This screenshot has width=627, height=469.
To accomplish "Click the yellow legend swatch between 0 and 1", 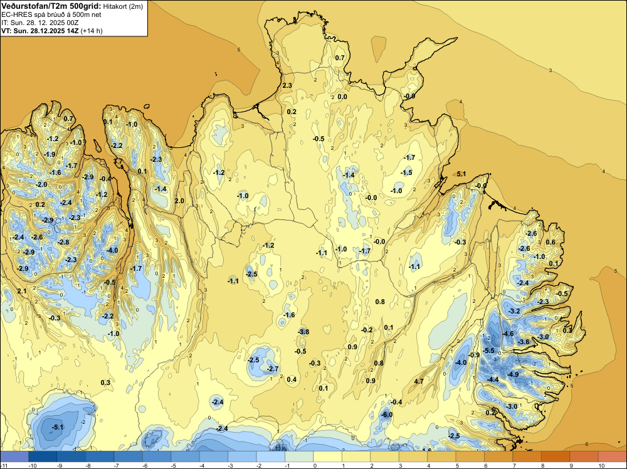I will [327, 456].
